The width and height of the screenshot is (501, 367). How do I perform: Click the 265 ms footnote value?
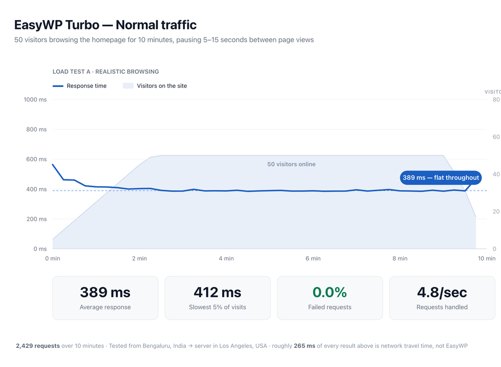pos(304,346)
